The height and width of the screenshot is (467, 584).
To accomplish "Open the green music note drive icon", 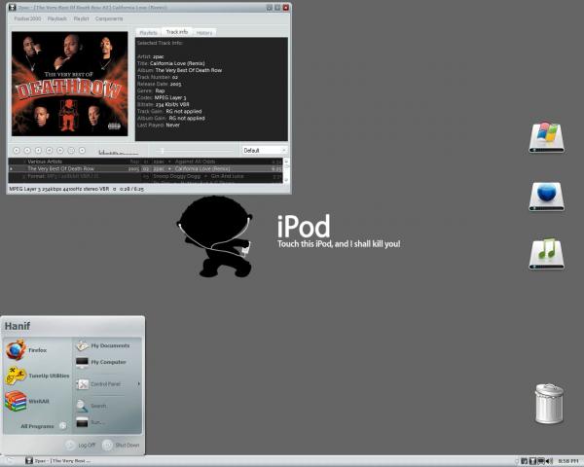I will coord(546,254).
